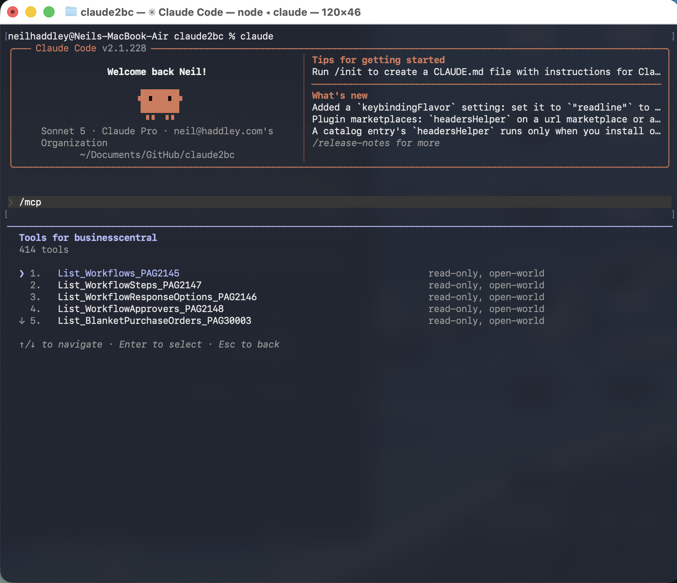This screenshot has height=583, width=677.
Task: Click the down arrow beside item 5
Action: pyautogui.click(x=22, y=321)
